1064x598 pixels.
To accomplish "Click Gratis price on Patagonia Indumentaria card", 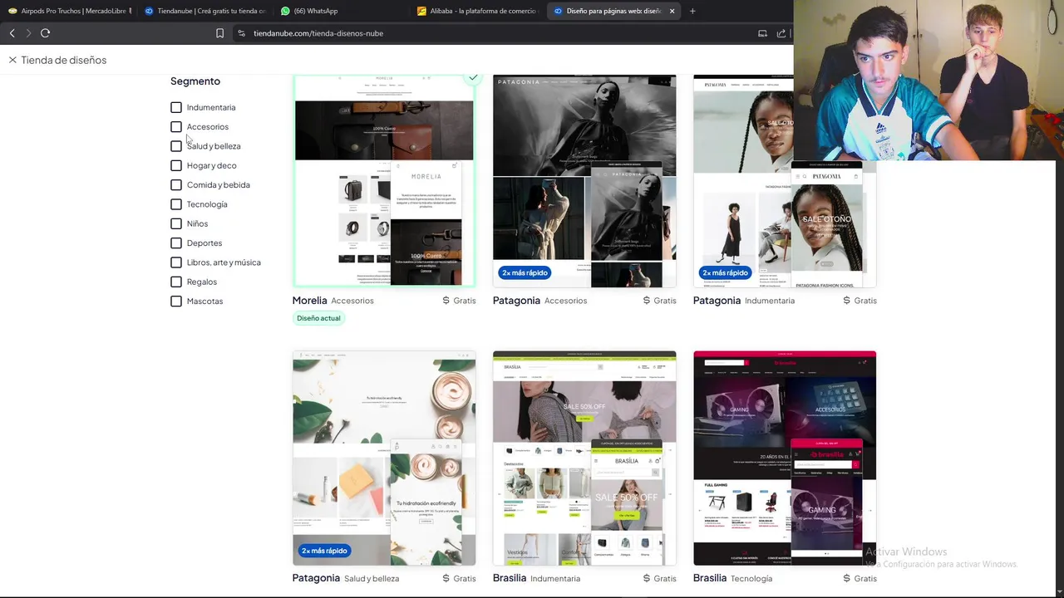I will point(865,301).
